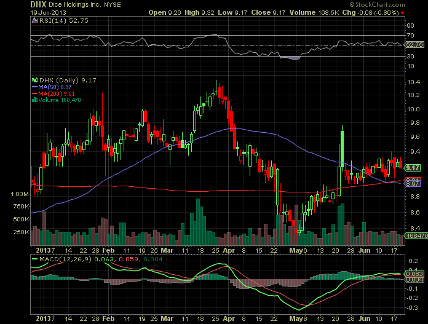Click the red 0.059 signal legend value
The width and height of the screenshot is (428, 324).
point(129,259)
